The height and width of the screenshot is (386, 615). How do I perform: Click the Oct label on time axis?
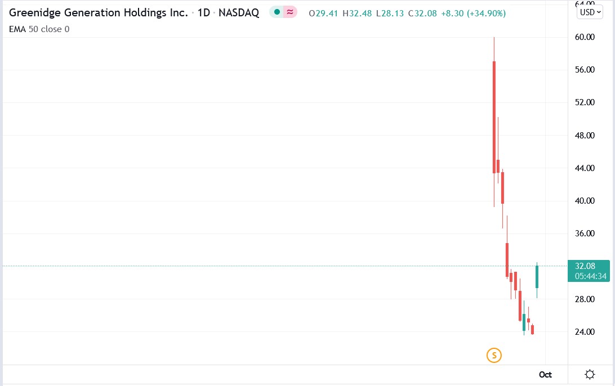[545, 375]
